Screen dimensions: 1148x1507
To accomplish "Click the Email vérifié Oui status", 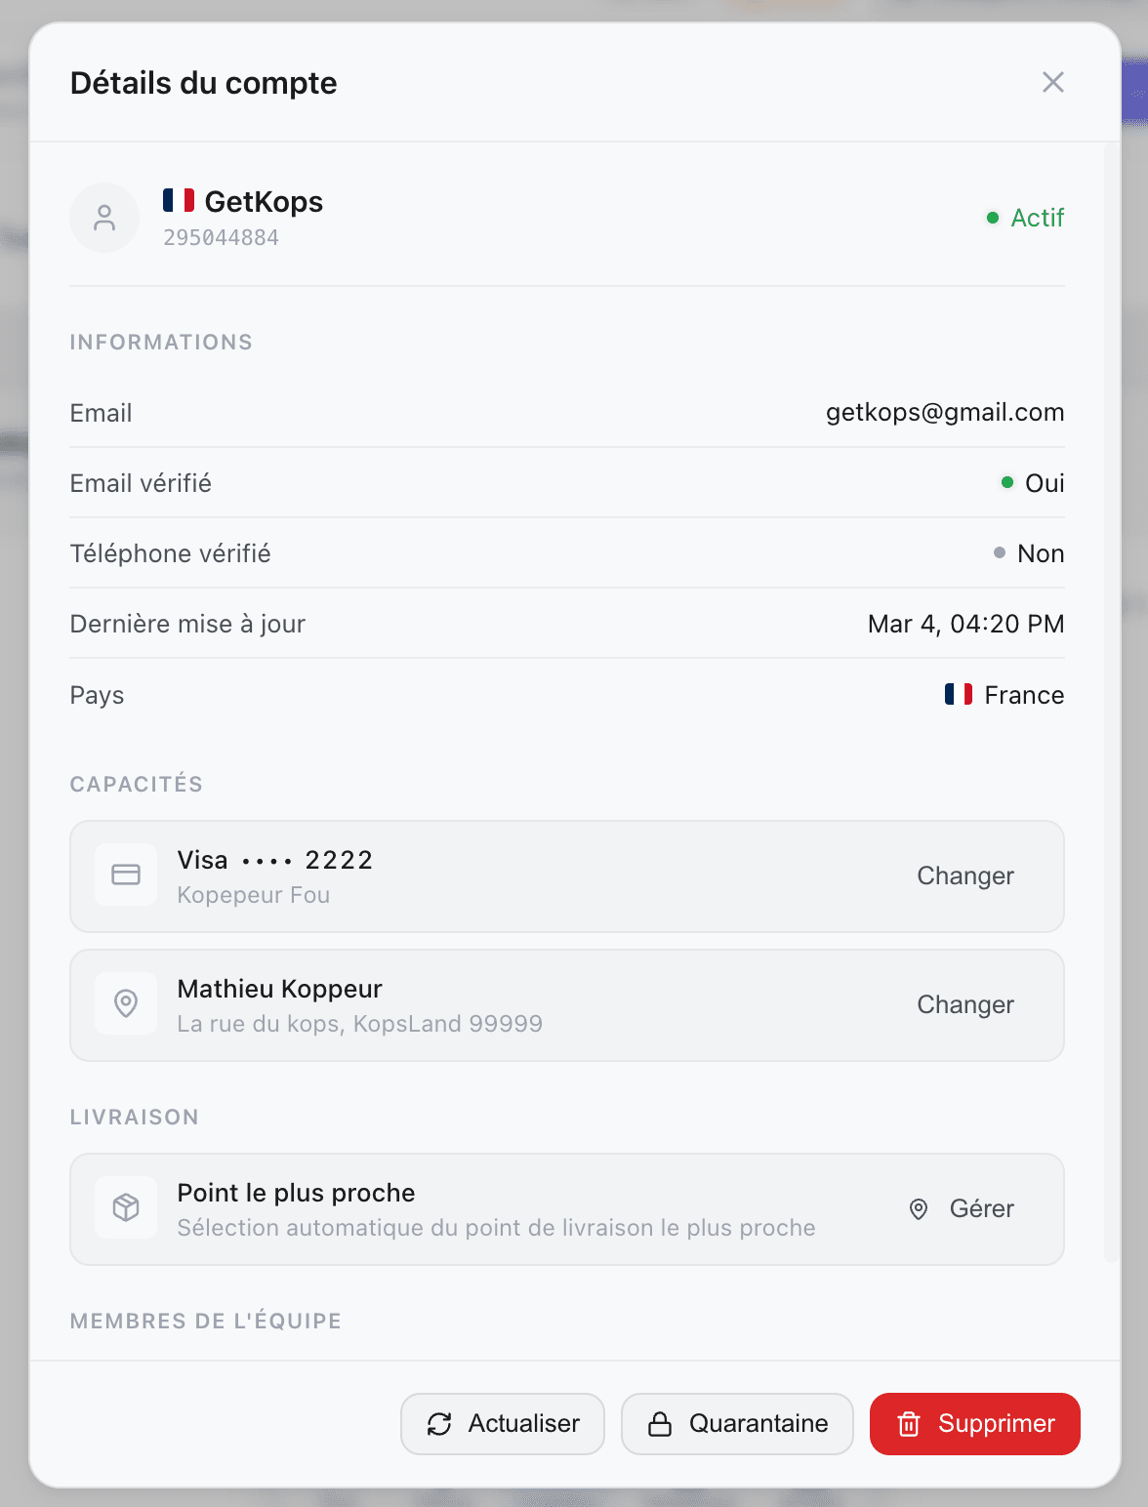I will pyautogui.click(x=1033, y=483).
